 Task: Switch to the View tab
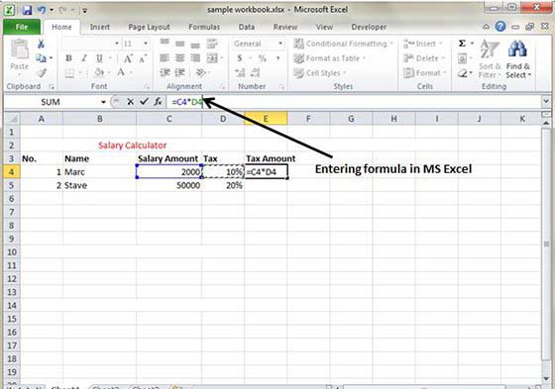click(324, 27)
